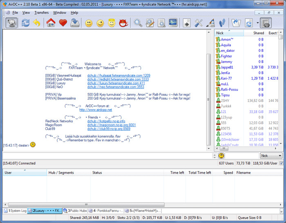Viewport: 286px width, 223px height.
Task: Open ADL Search pencil magnifier icon
Action: pos(150,23)
